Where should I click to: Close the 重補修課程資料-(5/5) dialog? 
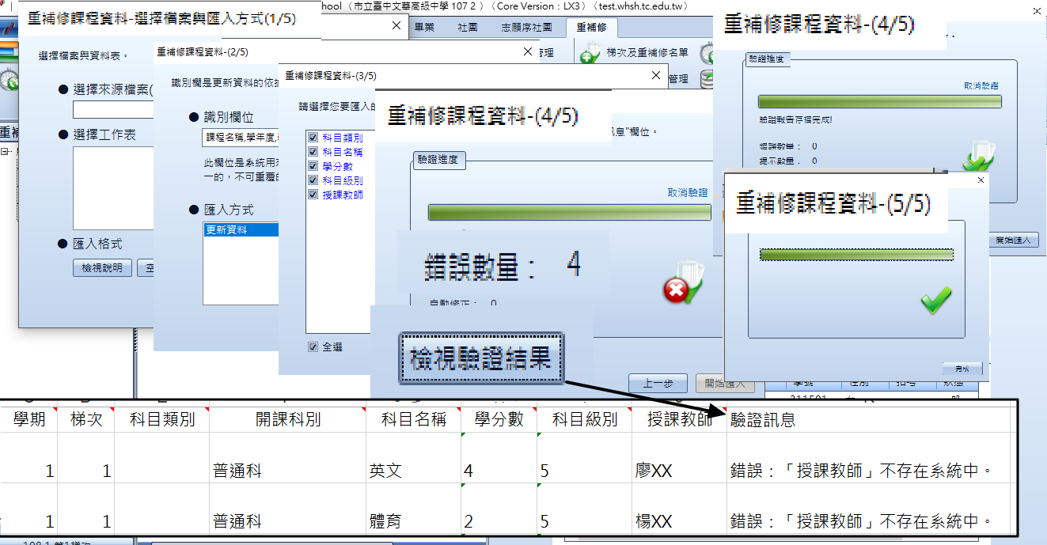pyautogui.click(x=981, y=180)
